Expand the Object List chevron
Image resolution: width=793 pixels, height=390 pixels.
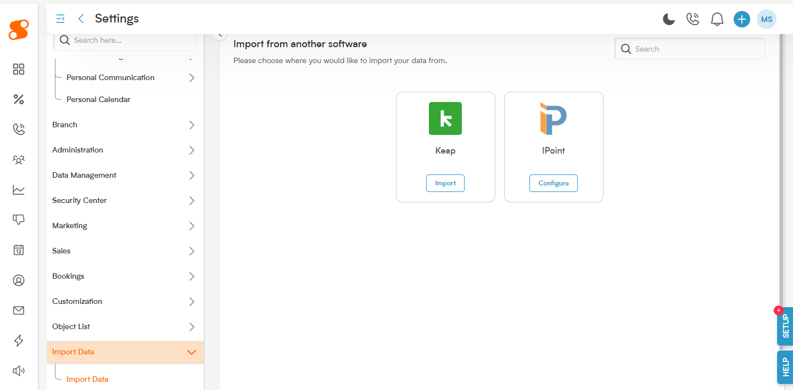click(192, 327)
